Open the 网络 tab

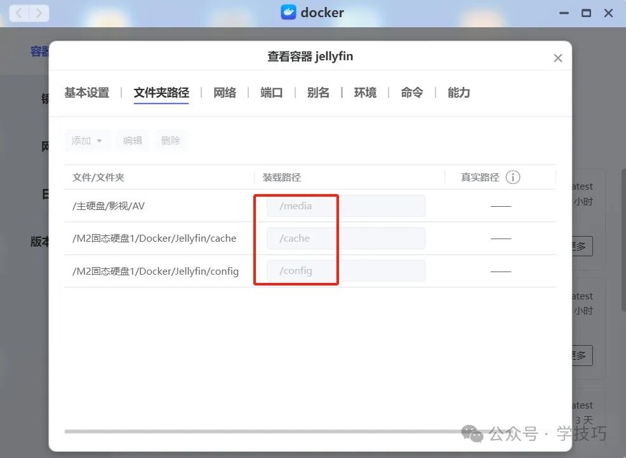(225, 93)
